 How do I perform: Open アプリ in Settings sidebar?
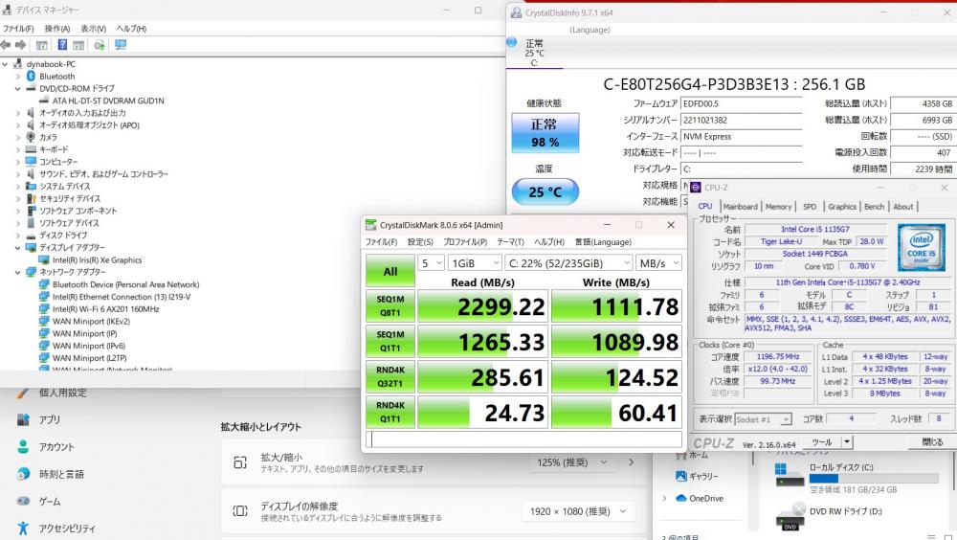tap(50, 419)
